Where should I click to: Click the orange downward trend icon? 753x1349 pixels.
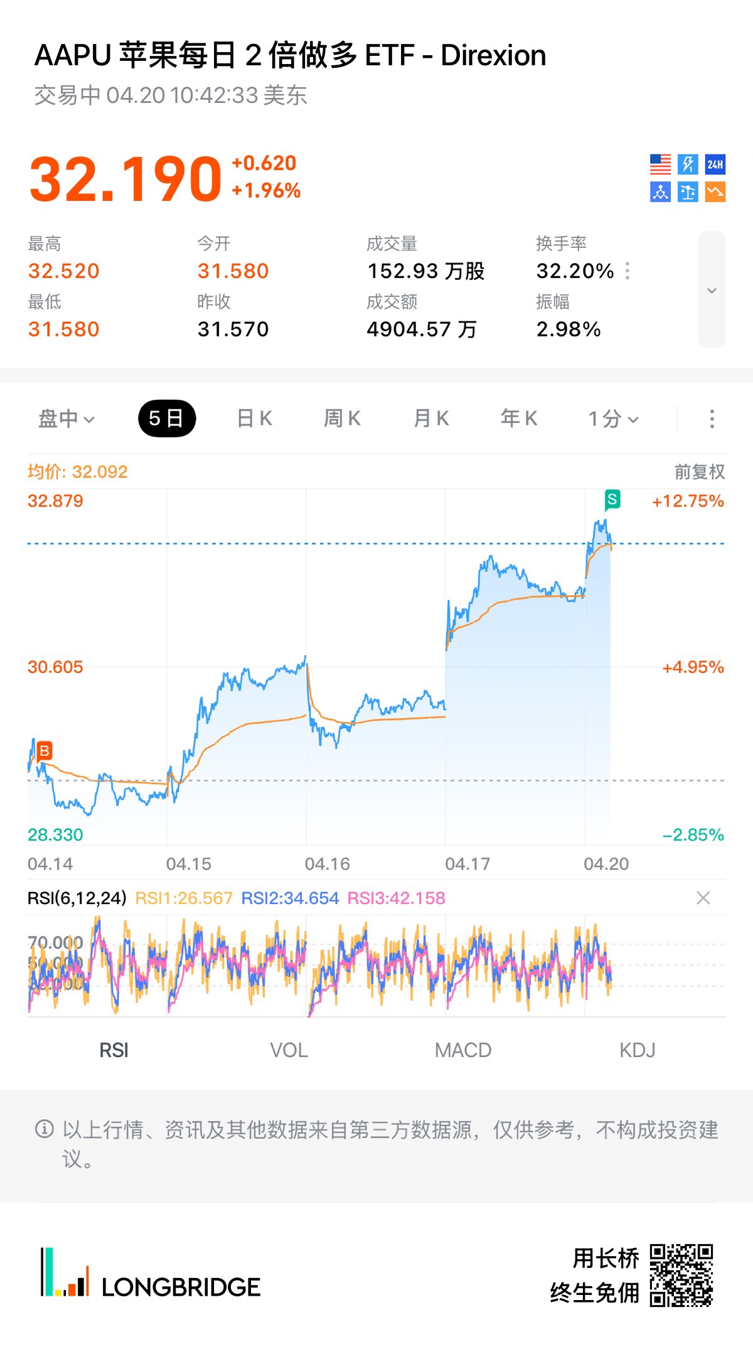[715, 192]
